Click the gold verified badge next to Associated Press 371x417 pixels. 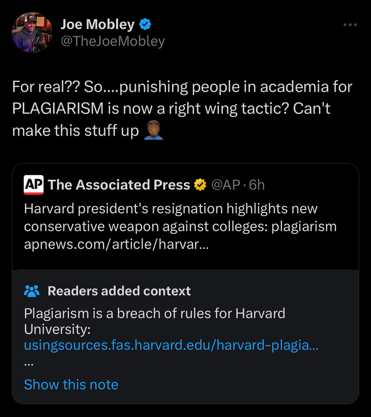click(200, 185)
